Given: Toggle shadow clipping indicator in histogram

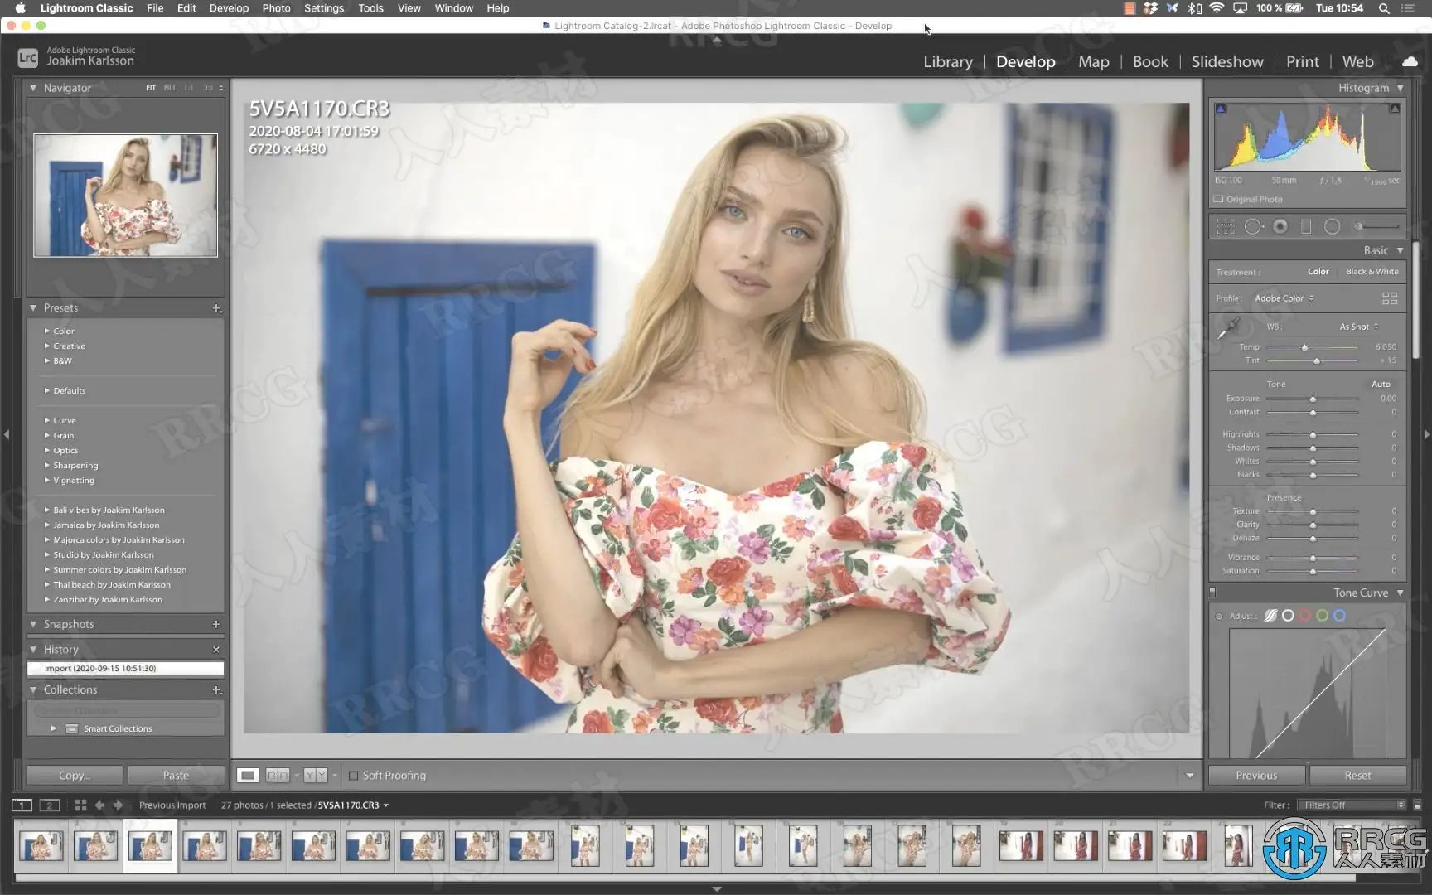Looking at the screenshot, I should click(x=1221, y=109).
